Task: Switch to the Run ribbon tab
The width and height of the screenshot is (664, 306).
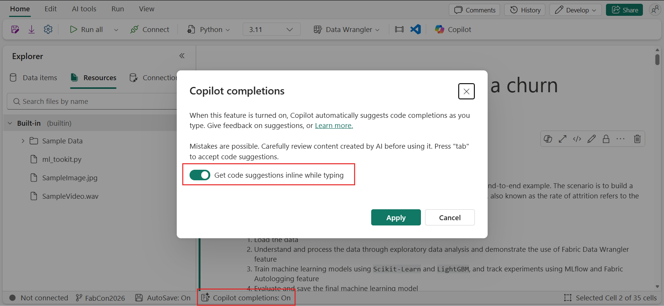Action: (118, 9)
